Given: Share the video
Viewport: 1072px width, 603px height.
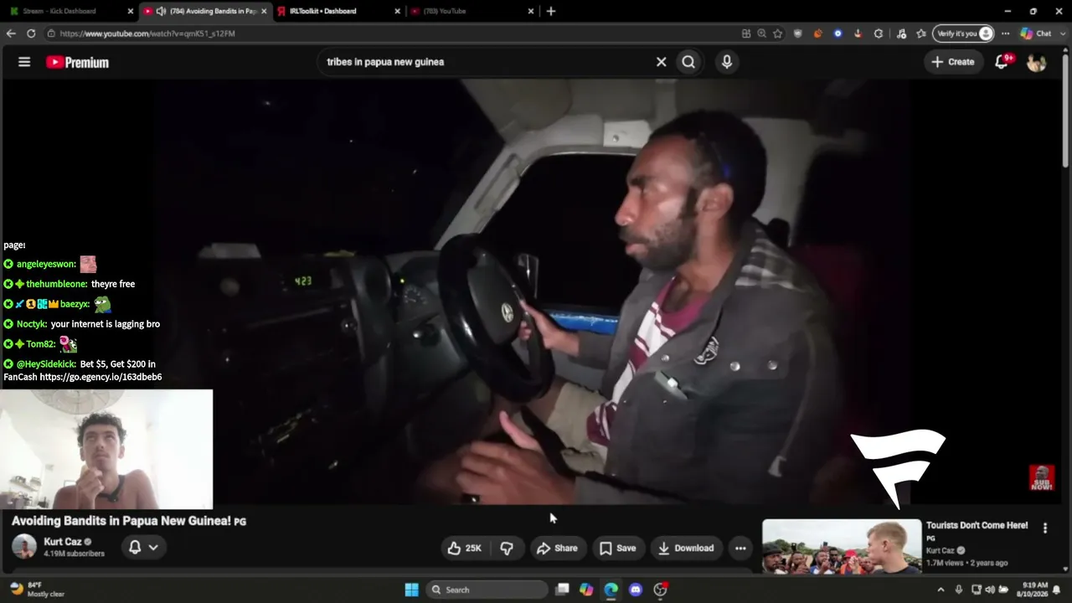Looking at the screenshot, I should coord(557,548).
